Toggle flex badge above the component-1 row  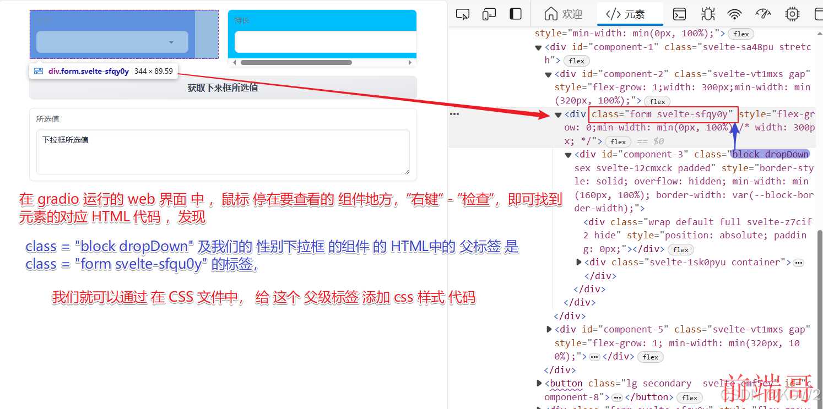coord(741,34)
